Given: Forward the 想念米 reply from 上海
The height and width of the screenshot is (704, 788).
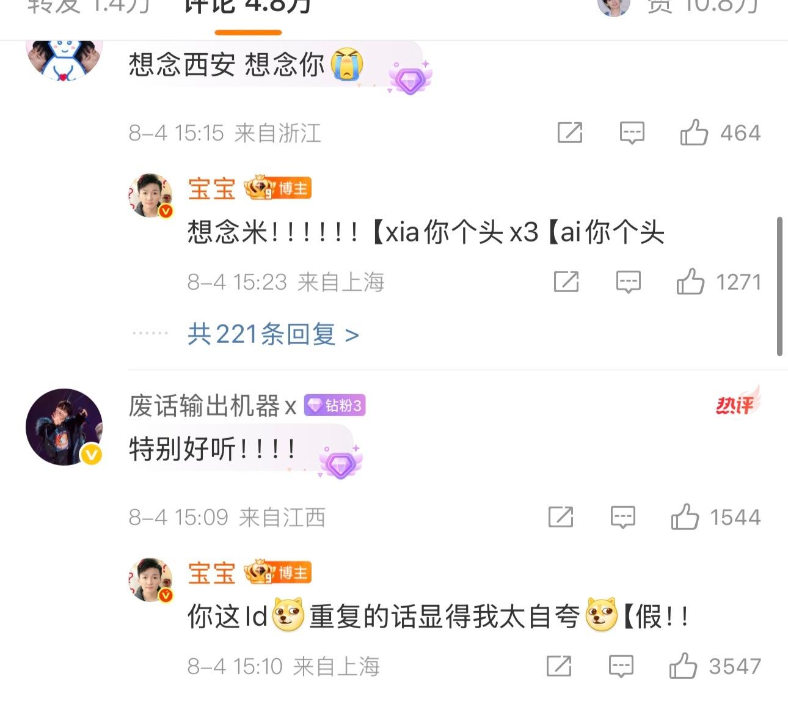Looking at the screenshot, I should coord(566,282).
